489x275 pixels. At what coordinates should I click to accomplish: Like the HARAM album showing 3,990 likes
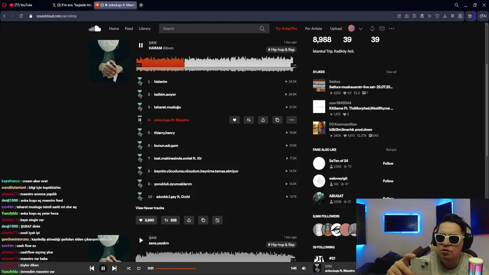point(146,220)
